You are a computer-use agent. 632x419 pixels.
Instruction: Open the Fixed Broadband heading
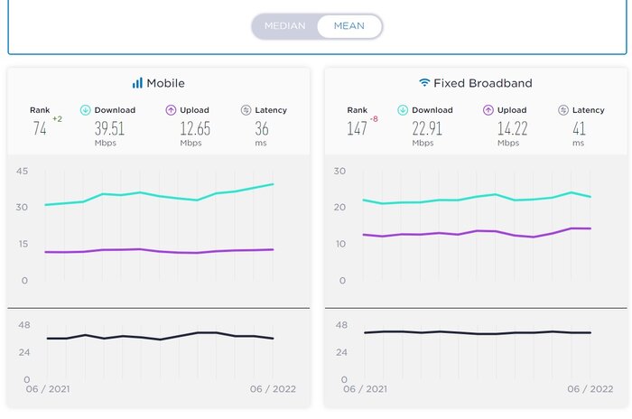click(x=483, y=83)
